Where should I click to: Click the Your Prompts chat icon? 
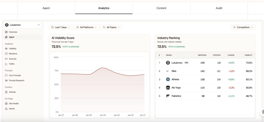[x=6, y=75]
